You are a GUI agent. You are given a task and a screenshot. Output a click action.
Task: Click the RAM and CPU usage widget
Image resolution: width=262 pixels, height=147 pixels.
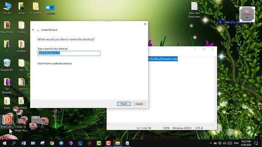point(235,22)
